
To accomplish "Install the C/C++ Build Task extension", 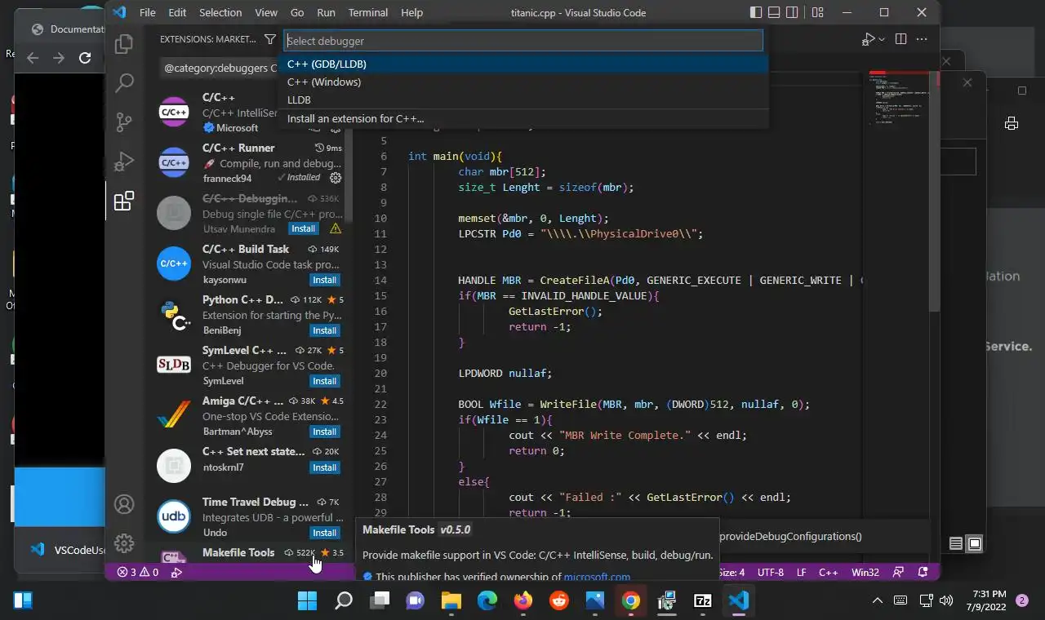I will click(x=325, y=280).
